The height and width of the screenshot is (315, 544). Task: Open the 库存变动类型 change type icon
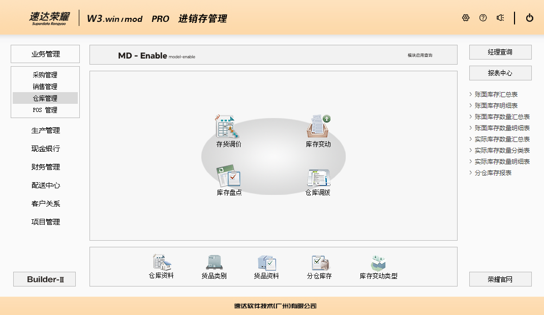[378, 263]
